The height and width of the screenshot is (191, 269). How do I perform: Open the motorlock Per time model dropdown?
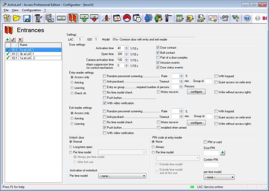point(122,176)
